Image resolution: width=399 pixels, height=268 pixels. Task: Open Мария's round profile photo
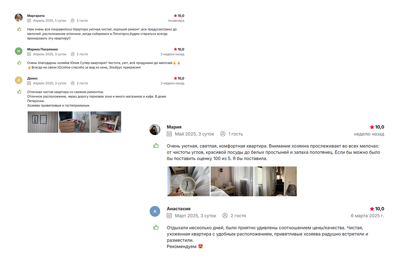click(x=155, y=130)
